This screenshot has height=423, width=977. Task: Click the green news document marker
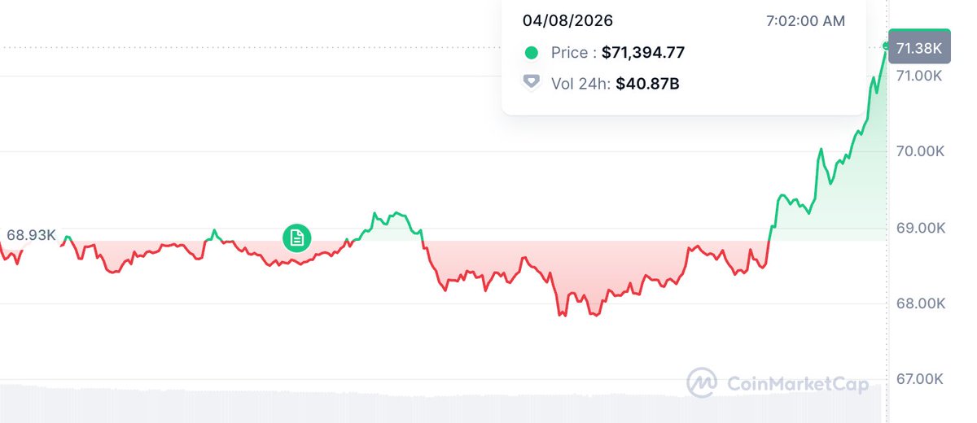297,238
